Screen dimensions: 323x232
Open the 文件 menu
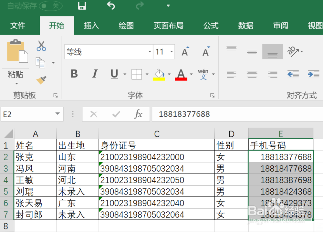(x=18, y=26)
